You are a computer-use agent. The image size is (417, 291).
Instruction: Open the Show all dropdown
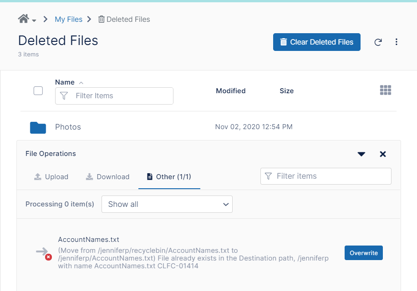[x=167, y=204]
